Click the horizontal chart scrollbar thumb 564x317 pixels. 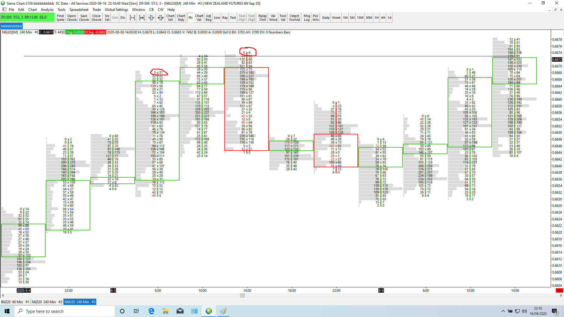pyautogui.click(x=242, y=296)
